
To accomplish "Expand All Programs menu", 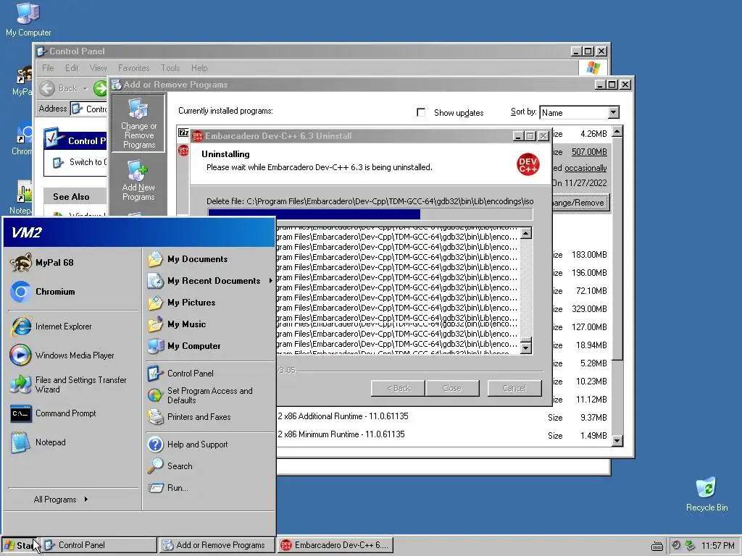I will (x=61, y=500).
